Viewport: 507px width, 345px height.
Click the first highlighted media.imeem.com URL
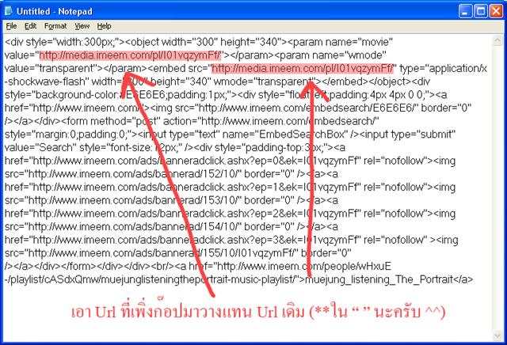(x=130, y=55)
